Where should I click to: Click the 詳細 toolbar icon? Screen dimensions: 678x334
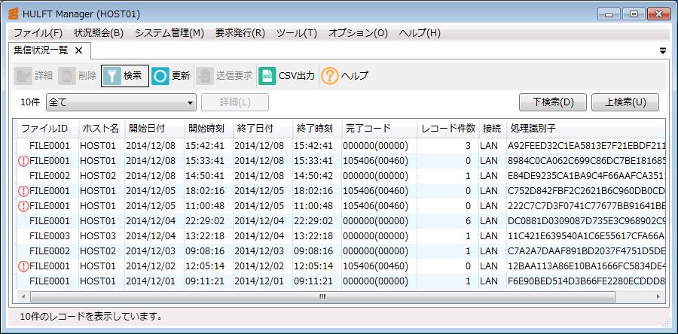click(x=23, y=76)
